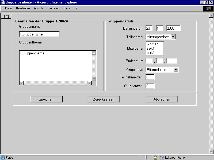
Task: Click the IE icon in the title bar
Action: [x=2, y=2]
